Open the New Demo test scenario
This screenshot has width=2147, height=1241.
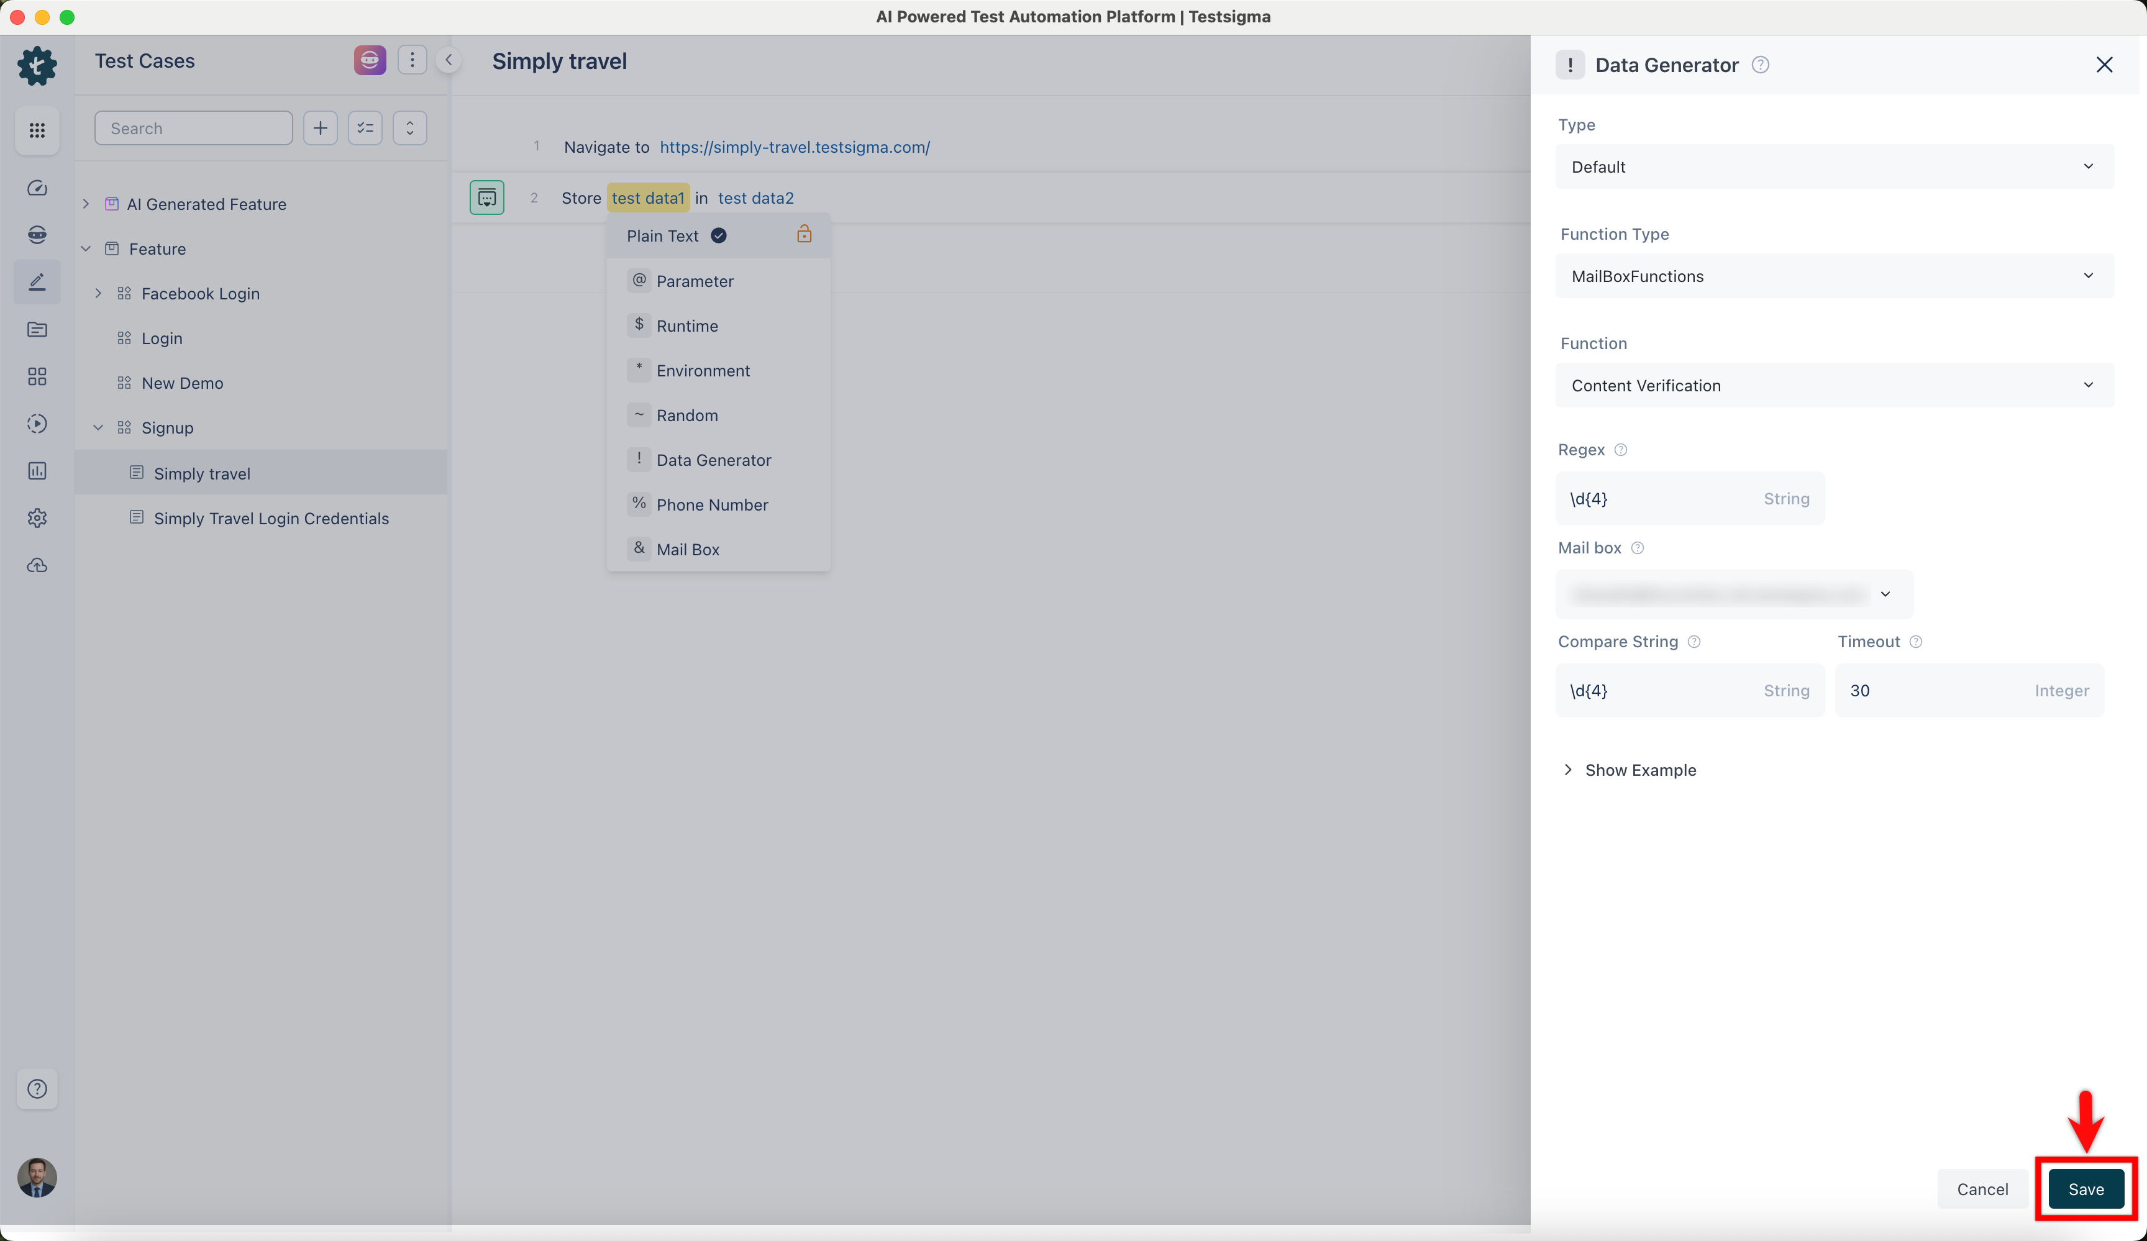[x=182, y=383]
